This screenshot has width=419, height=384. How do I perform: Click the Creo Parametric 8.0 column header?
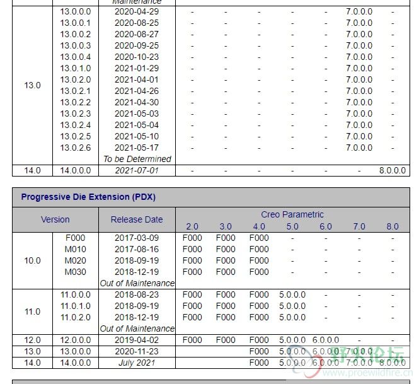point(393,227)
